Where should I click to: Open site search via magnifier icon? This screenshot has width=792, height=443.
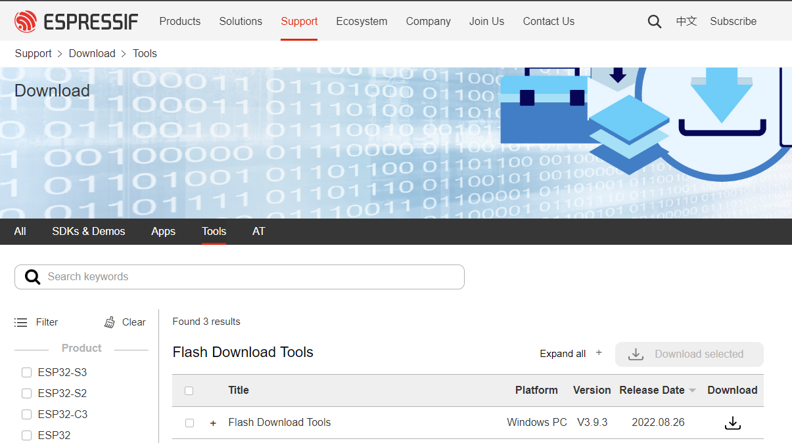(654, 21)
